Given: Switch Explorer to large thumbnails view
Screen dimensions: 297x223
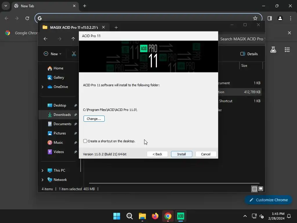Looking at the screenshot, I should point(261,189).
